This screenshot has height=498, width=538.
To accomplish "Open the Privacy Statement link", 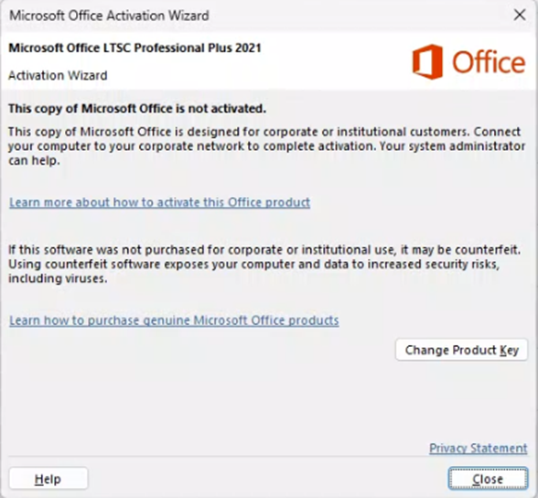I will coord(479,449).
